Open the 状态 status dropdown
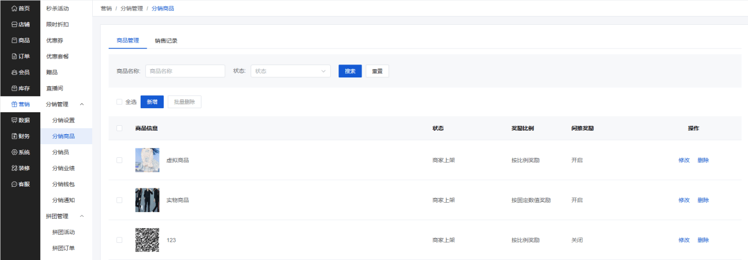The width and height of the screenshot is (748, 260). 291,71
